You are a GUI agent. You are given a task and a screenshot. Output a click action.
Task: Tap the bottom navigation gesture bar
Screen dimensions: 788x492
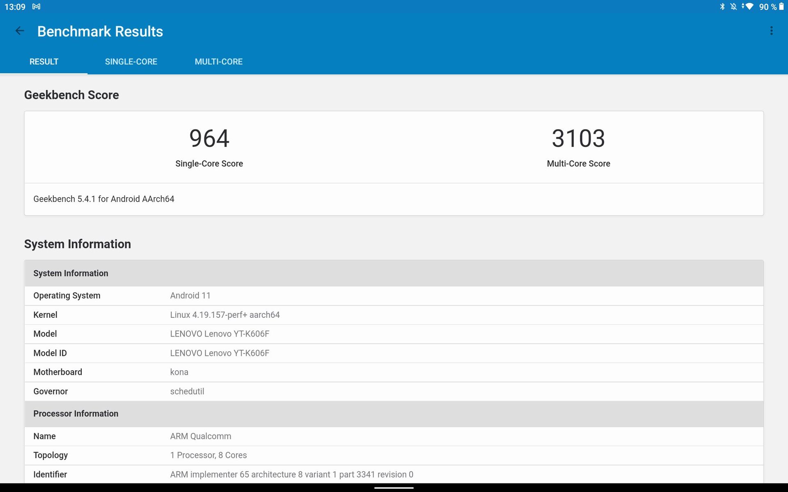tap(394, 488)
